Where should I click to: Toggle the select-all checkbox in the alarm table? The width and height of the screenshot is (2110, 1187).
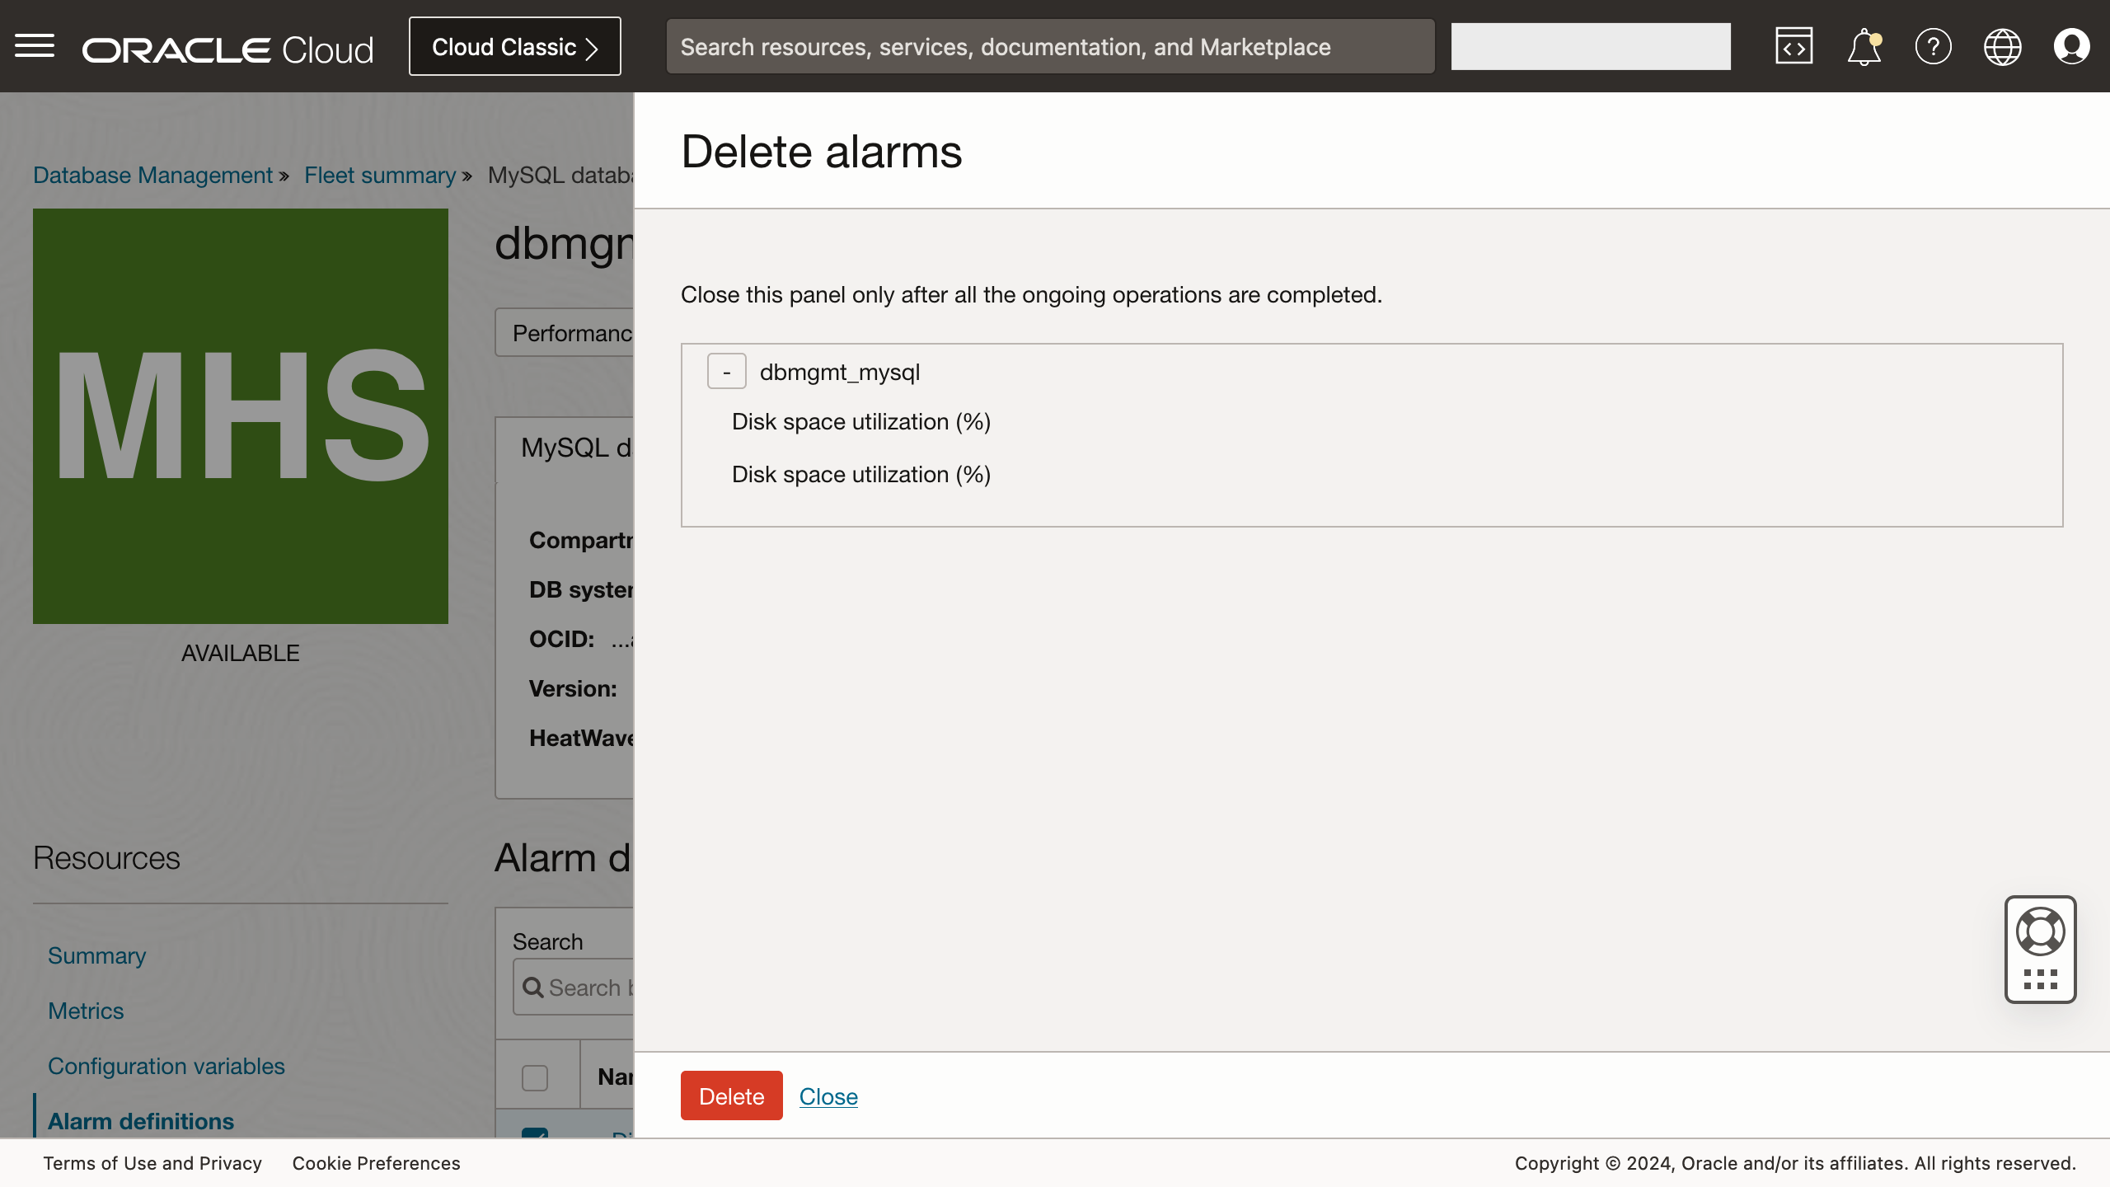(536, 1077)
